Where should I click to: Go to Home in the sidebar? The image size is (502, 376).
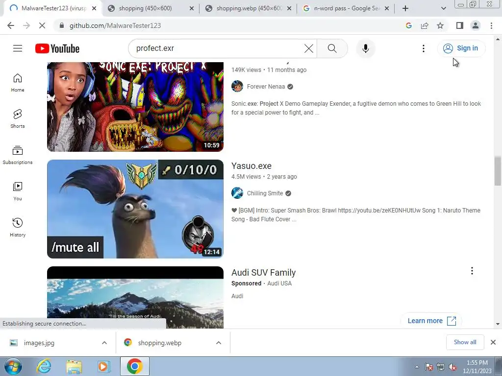[x=18, y=83]
